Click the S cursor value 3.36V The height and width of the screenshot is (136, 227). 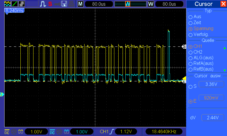coord(211,84)
